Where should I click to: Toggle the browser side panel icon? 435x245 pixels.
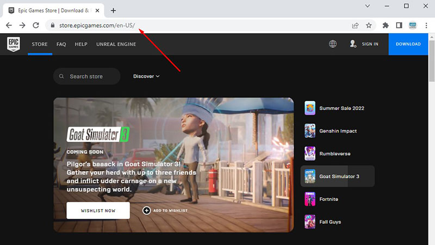(399, 26)
